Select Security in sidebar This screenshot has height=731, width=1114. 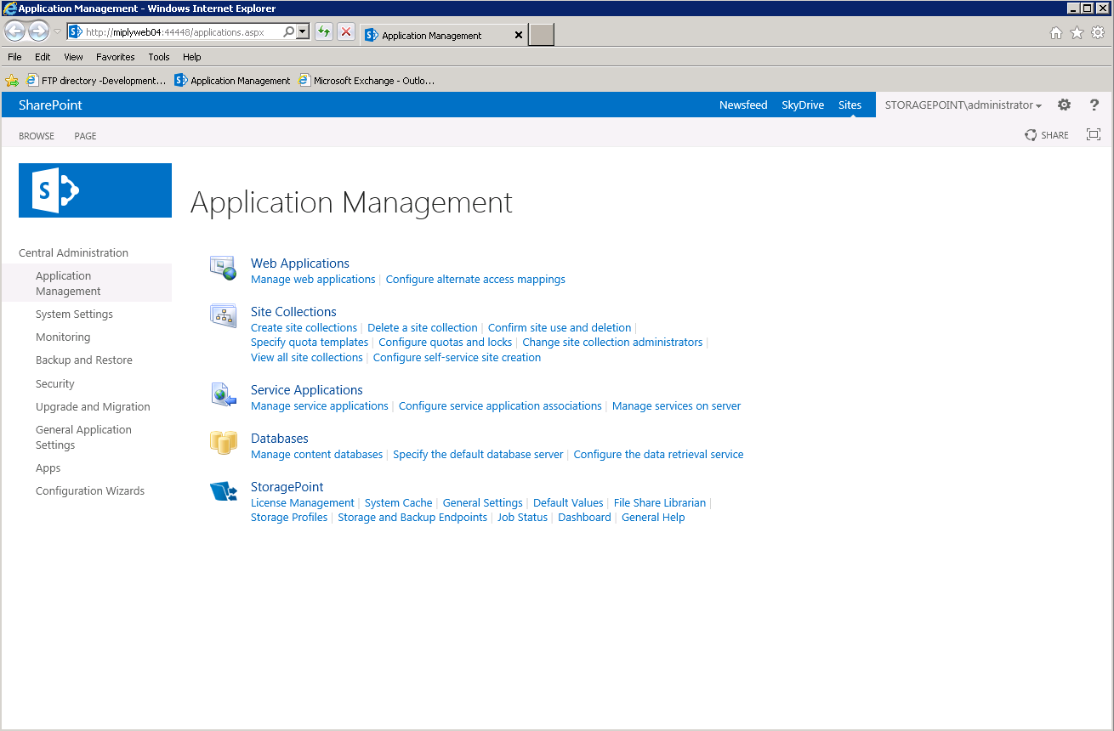[55, 383]
